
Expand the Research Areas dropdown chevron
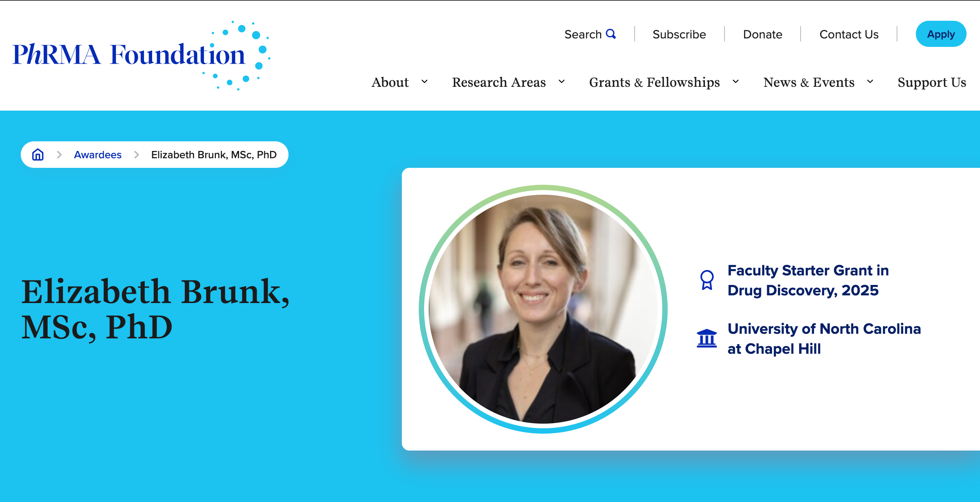[562, 81]
